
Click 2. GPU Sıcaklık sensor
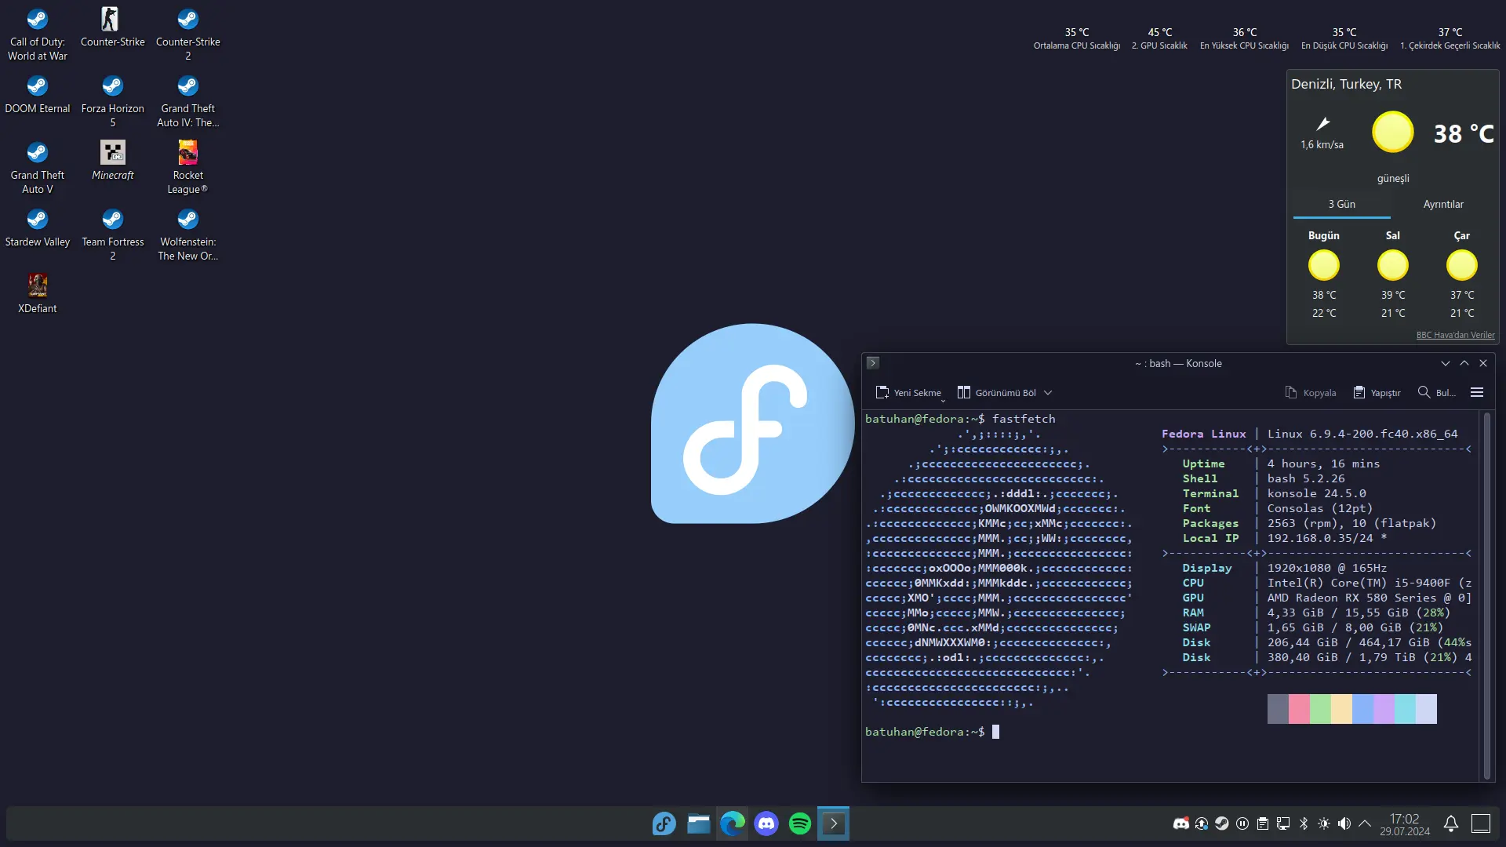[x=1160, y=39]
